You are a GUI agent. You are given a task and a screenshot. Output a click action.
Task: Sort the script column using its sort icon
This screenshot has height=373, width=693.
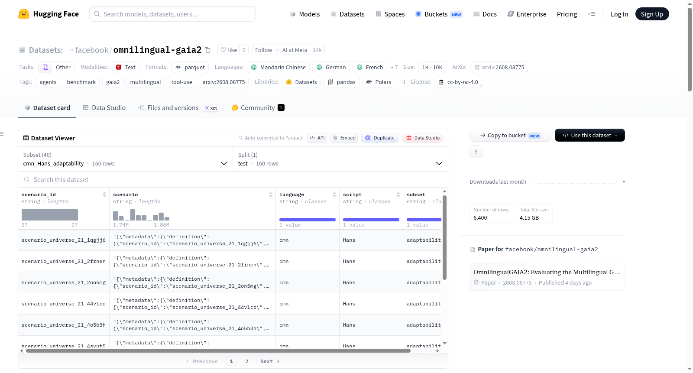pos(398,195)
